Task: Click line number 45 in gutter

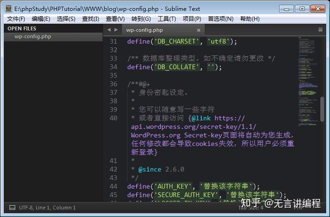Action: click(x=113, y=195)
